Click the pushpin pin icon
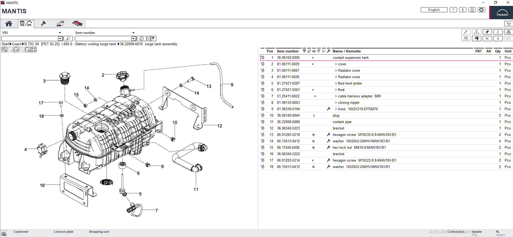Viewport: 513px width, 237px height. [487, 32]
